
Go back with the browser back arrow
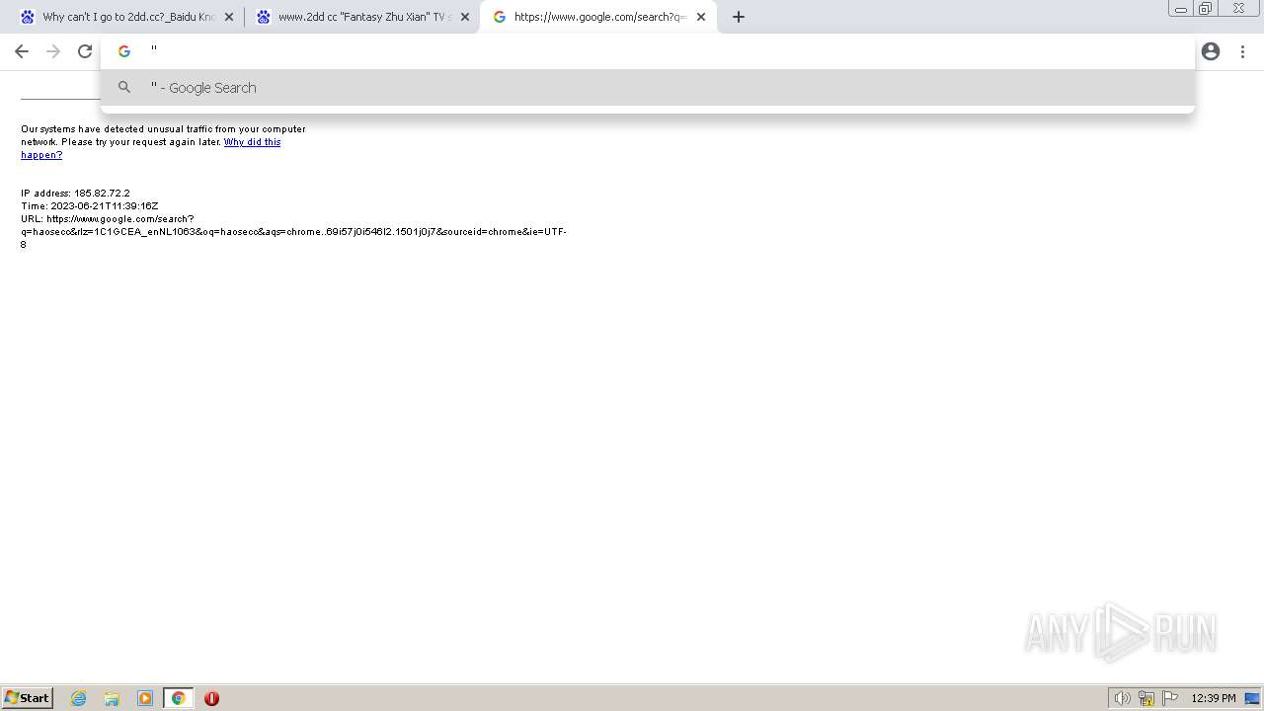[x=22, y=51]
